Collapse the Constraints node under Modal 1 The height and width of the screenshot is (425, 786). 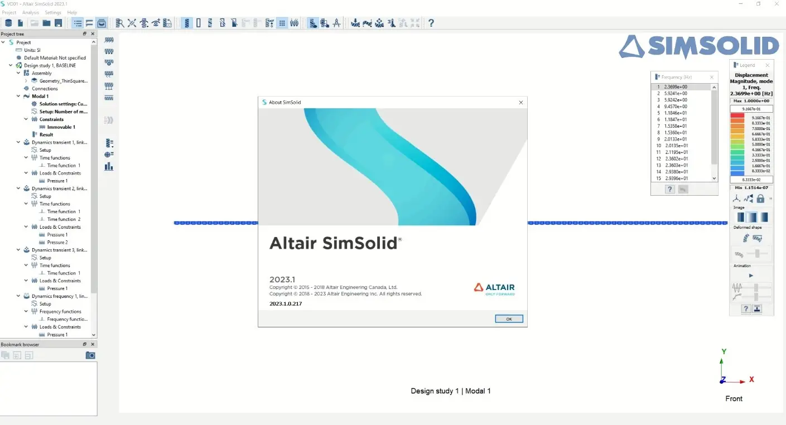tap(26, 119)
